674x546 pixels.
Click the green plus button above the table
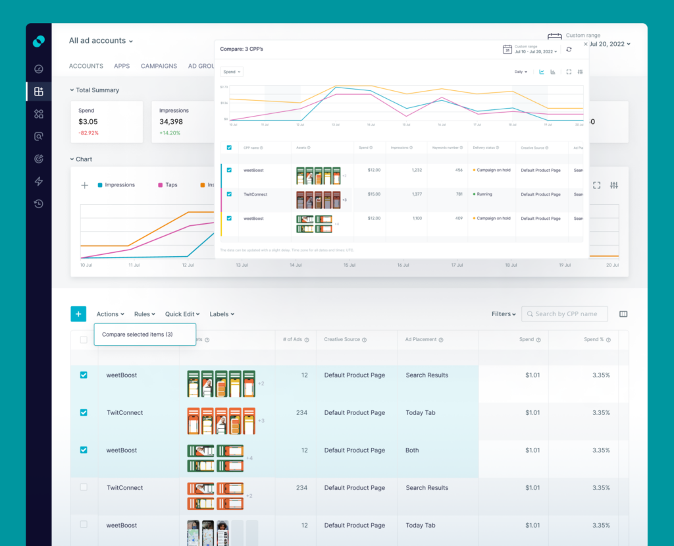pos(78,314)
